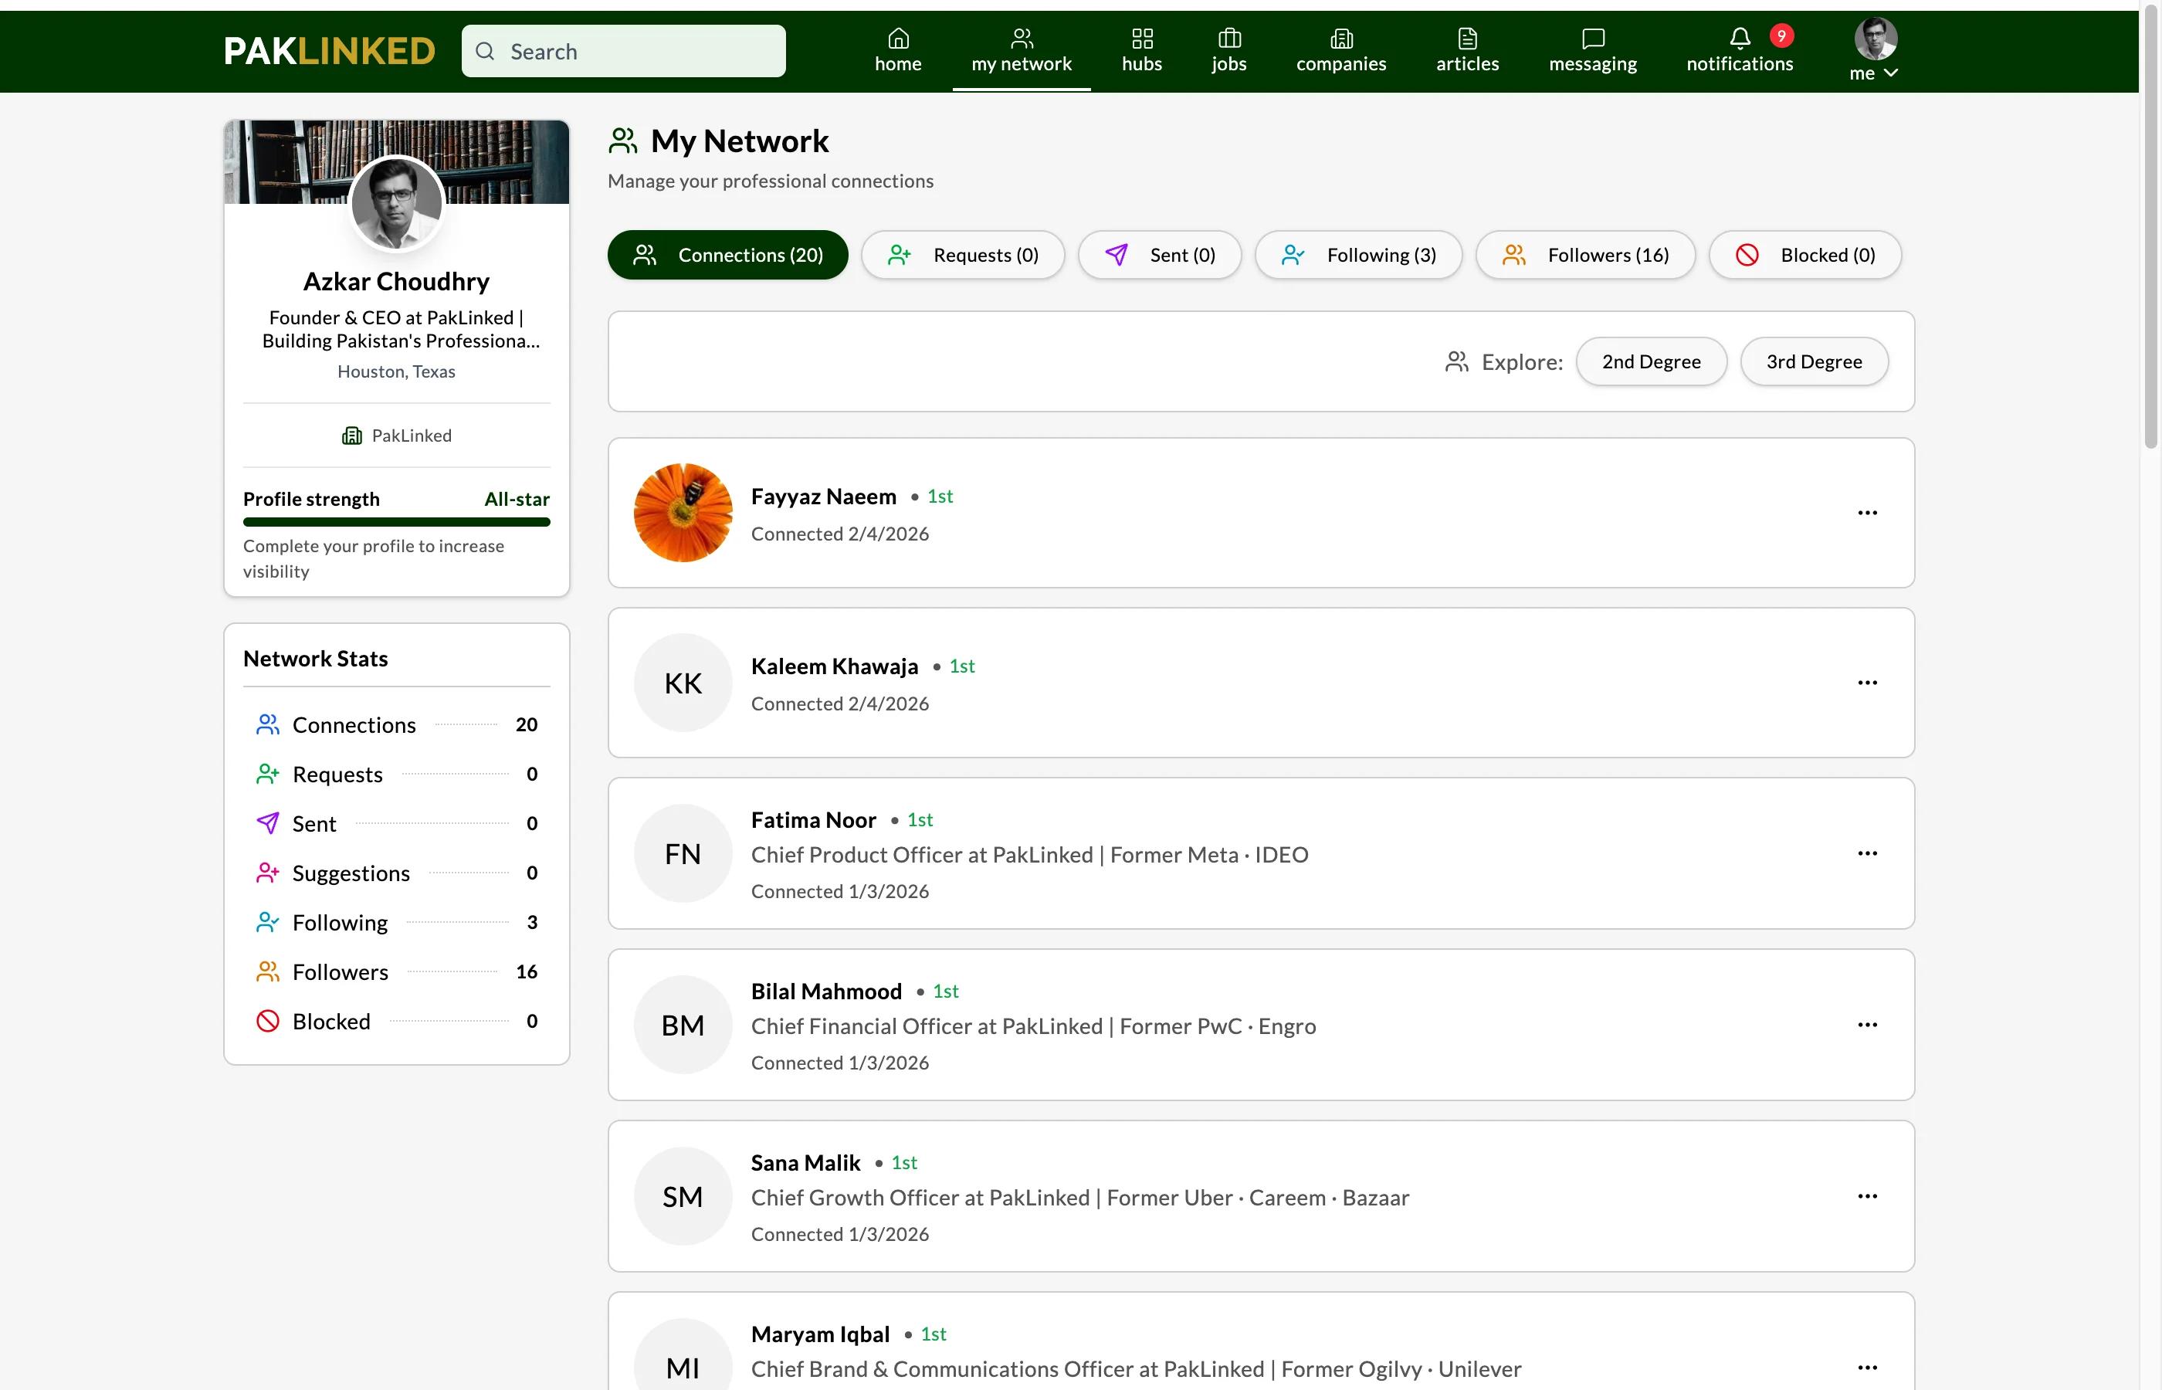The image size is (2162, 1390).
Task: Open the articles document icon
Action: (x=1467, y=39)
